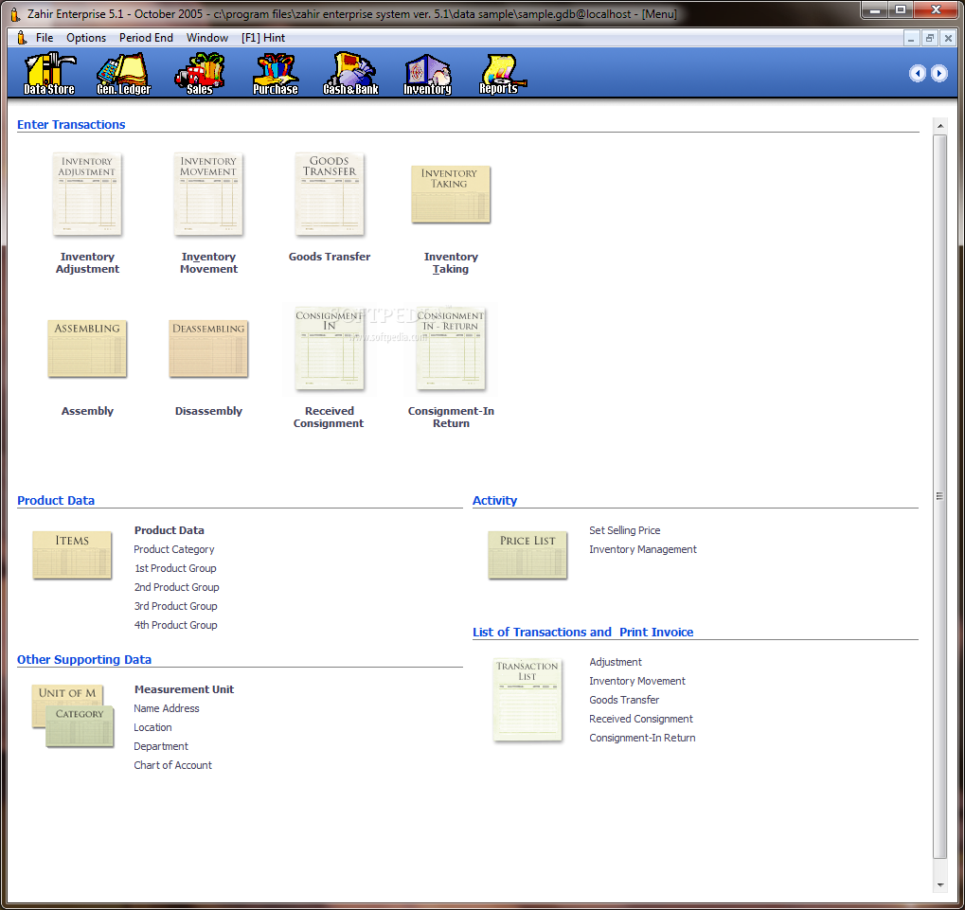
Task: Click the Transaction List document icon
Action: [527, 700]
